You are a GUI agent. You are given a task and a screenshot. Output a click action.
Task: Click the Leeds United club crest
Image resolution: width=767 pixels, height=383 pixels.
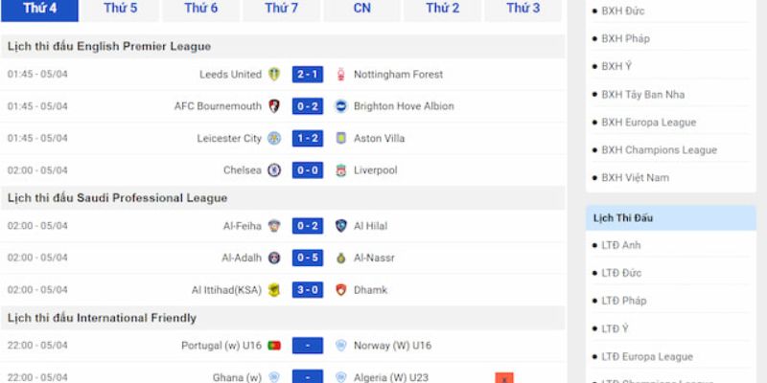pos(274,75)
